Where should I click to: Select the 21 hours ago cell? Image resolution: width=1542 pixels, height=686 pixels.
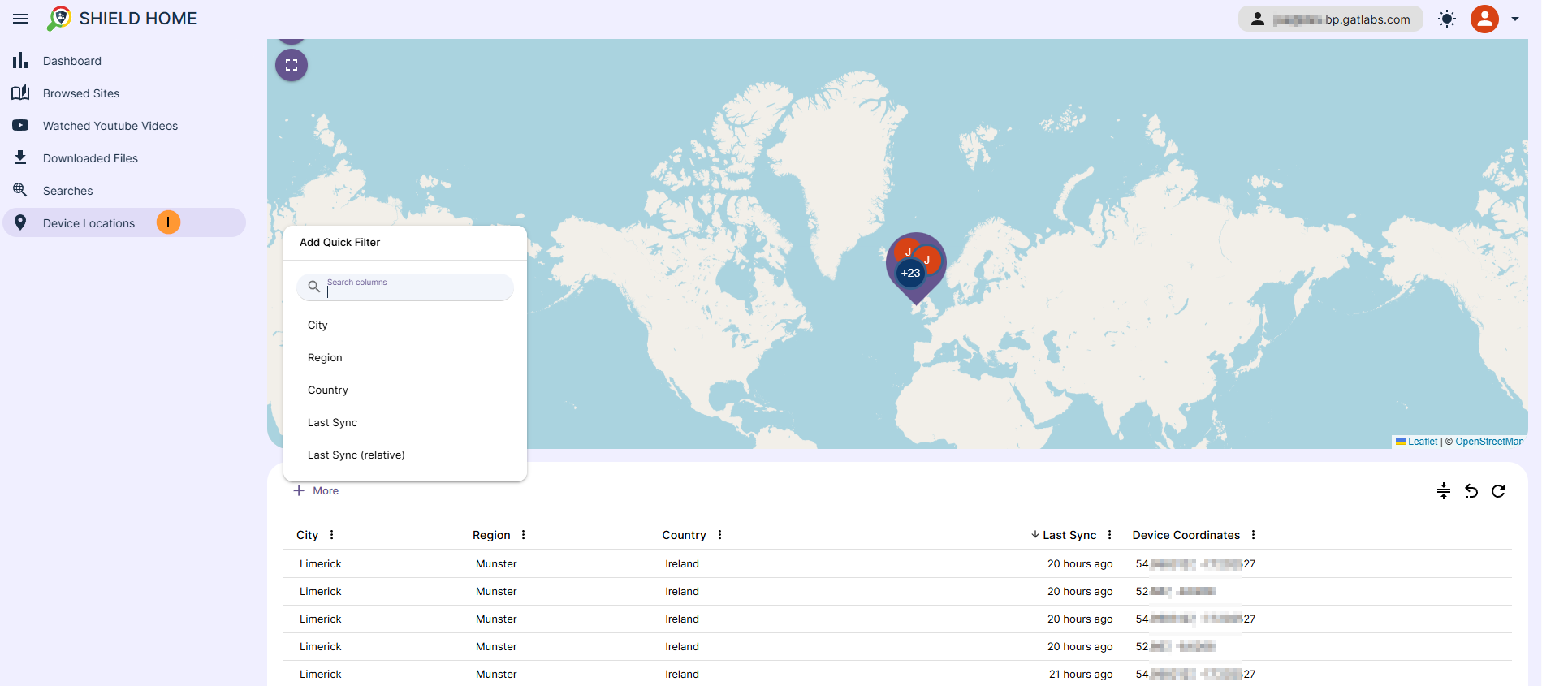click(x=1081, y=675)
